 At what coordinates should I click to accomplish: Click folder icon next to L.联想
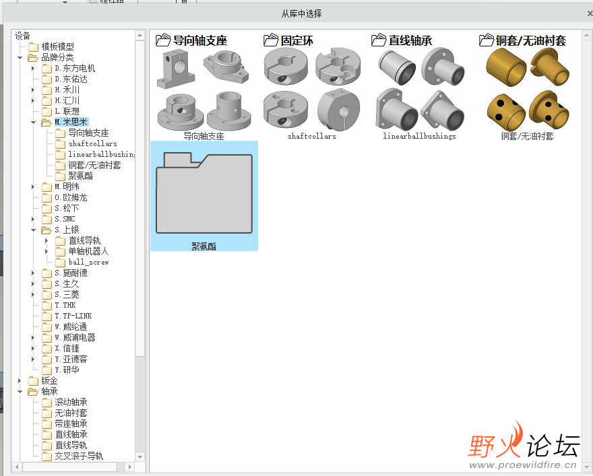pyautogui.click(x=47, y=112)
